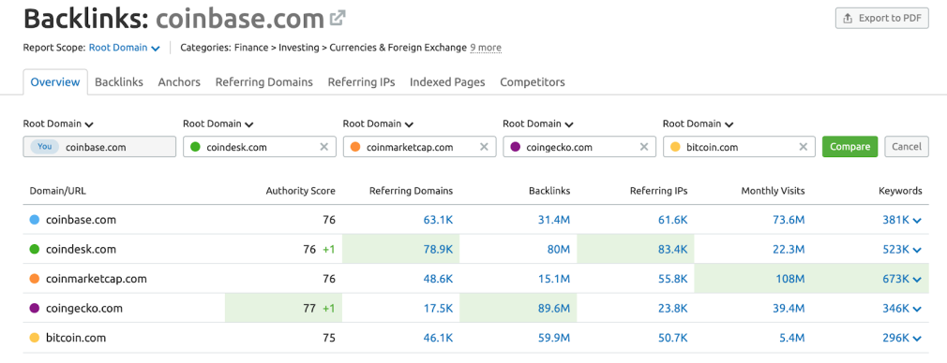Screen dimensions: 947x363
Task: Click the coinmarketcap.com competitor input field
Action: click(420, 147)
